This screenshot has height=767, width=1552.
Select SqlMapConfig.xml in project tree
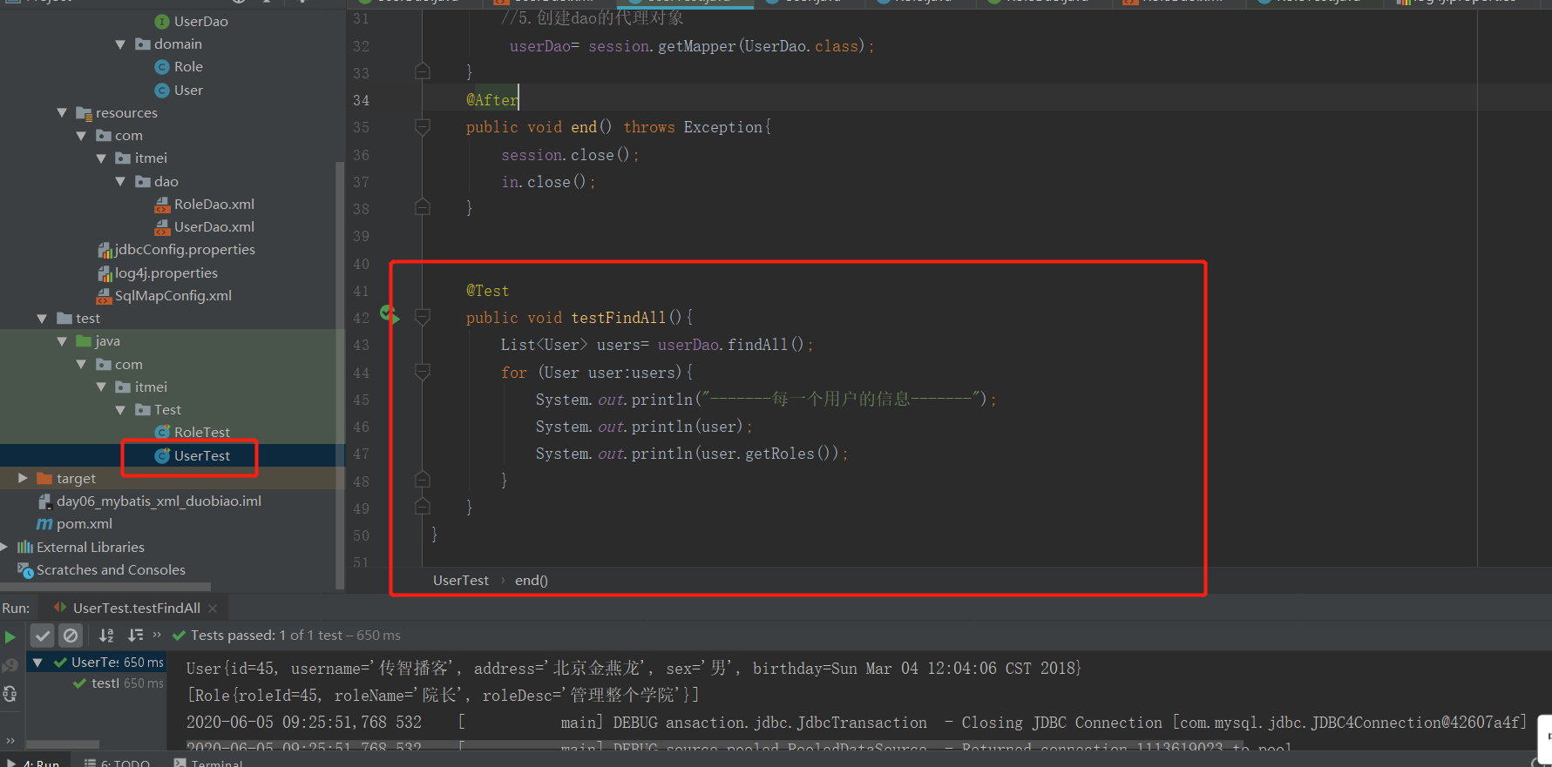point(173,296)
